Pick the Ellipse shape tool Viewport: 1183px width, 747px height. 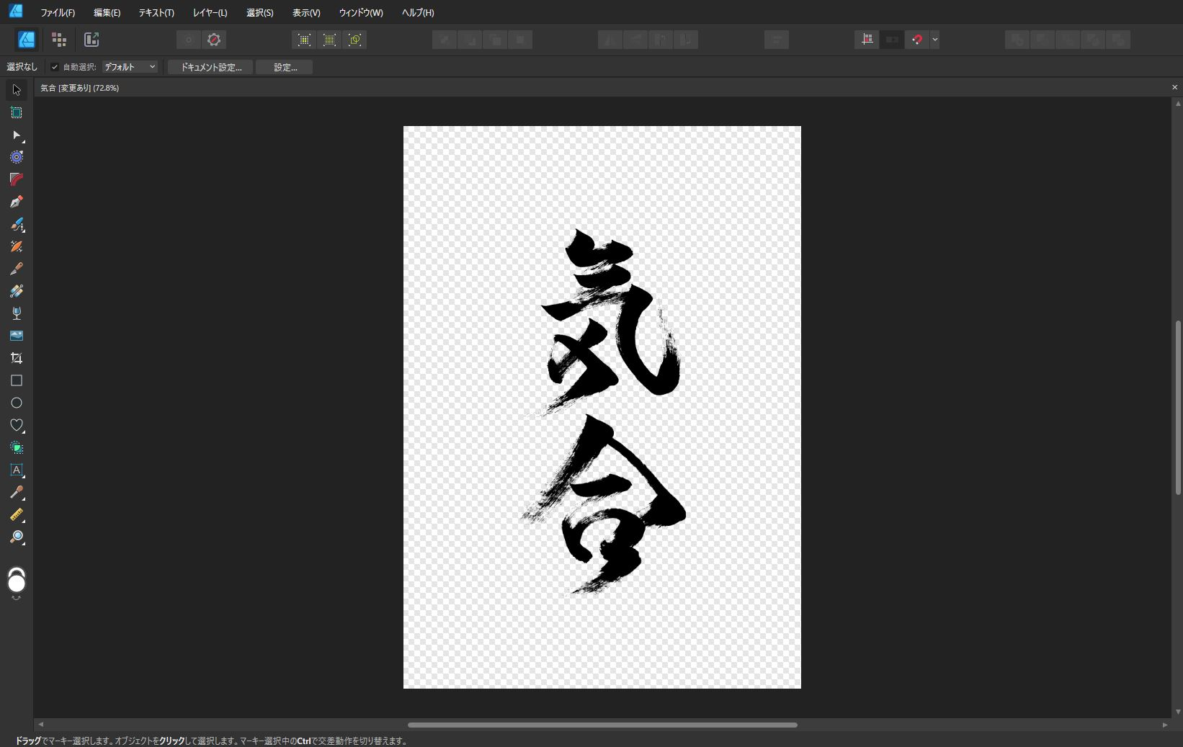point(16,403)
